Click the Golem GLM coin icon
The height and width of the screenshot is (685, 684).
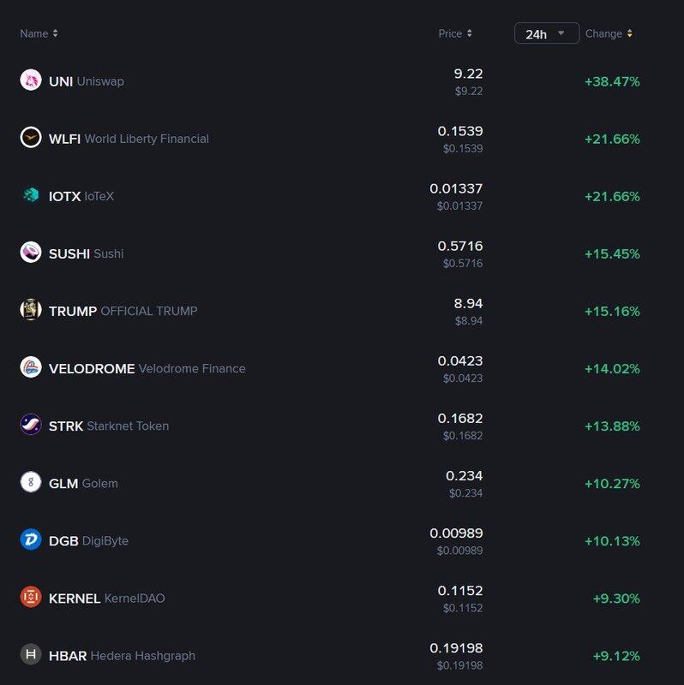tap(31, 482)
